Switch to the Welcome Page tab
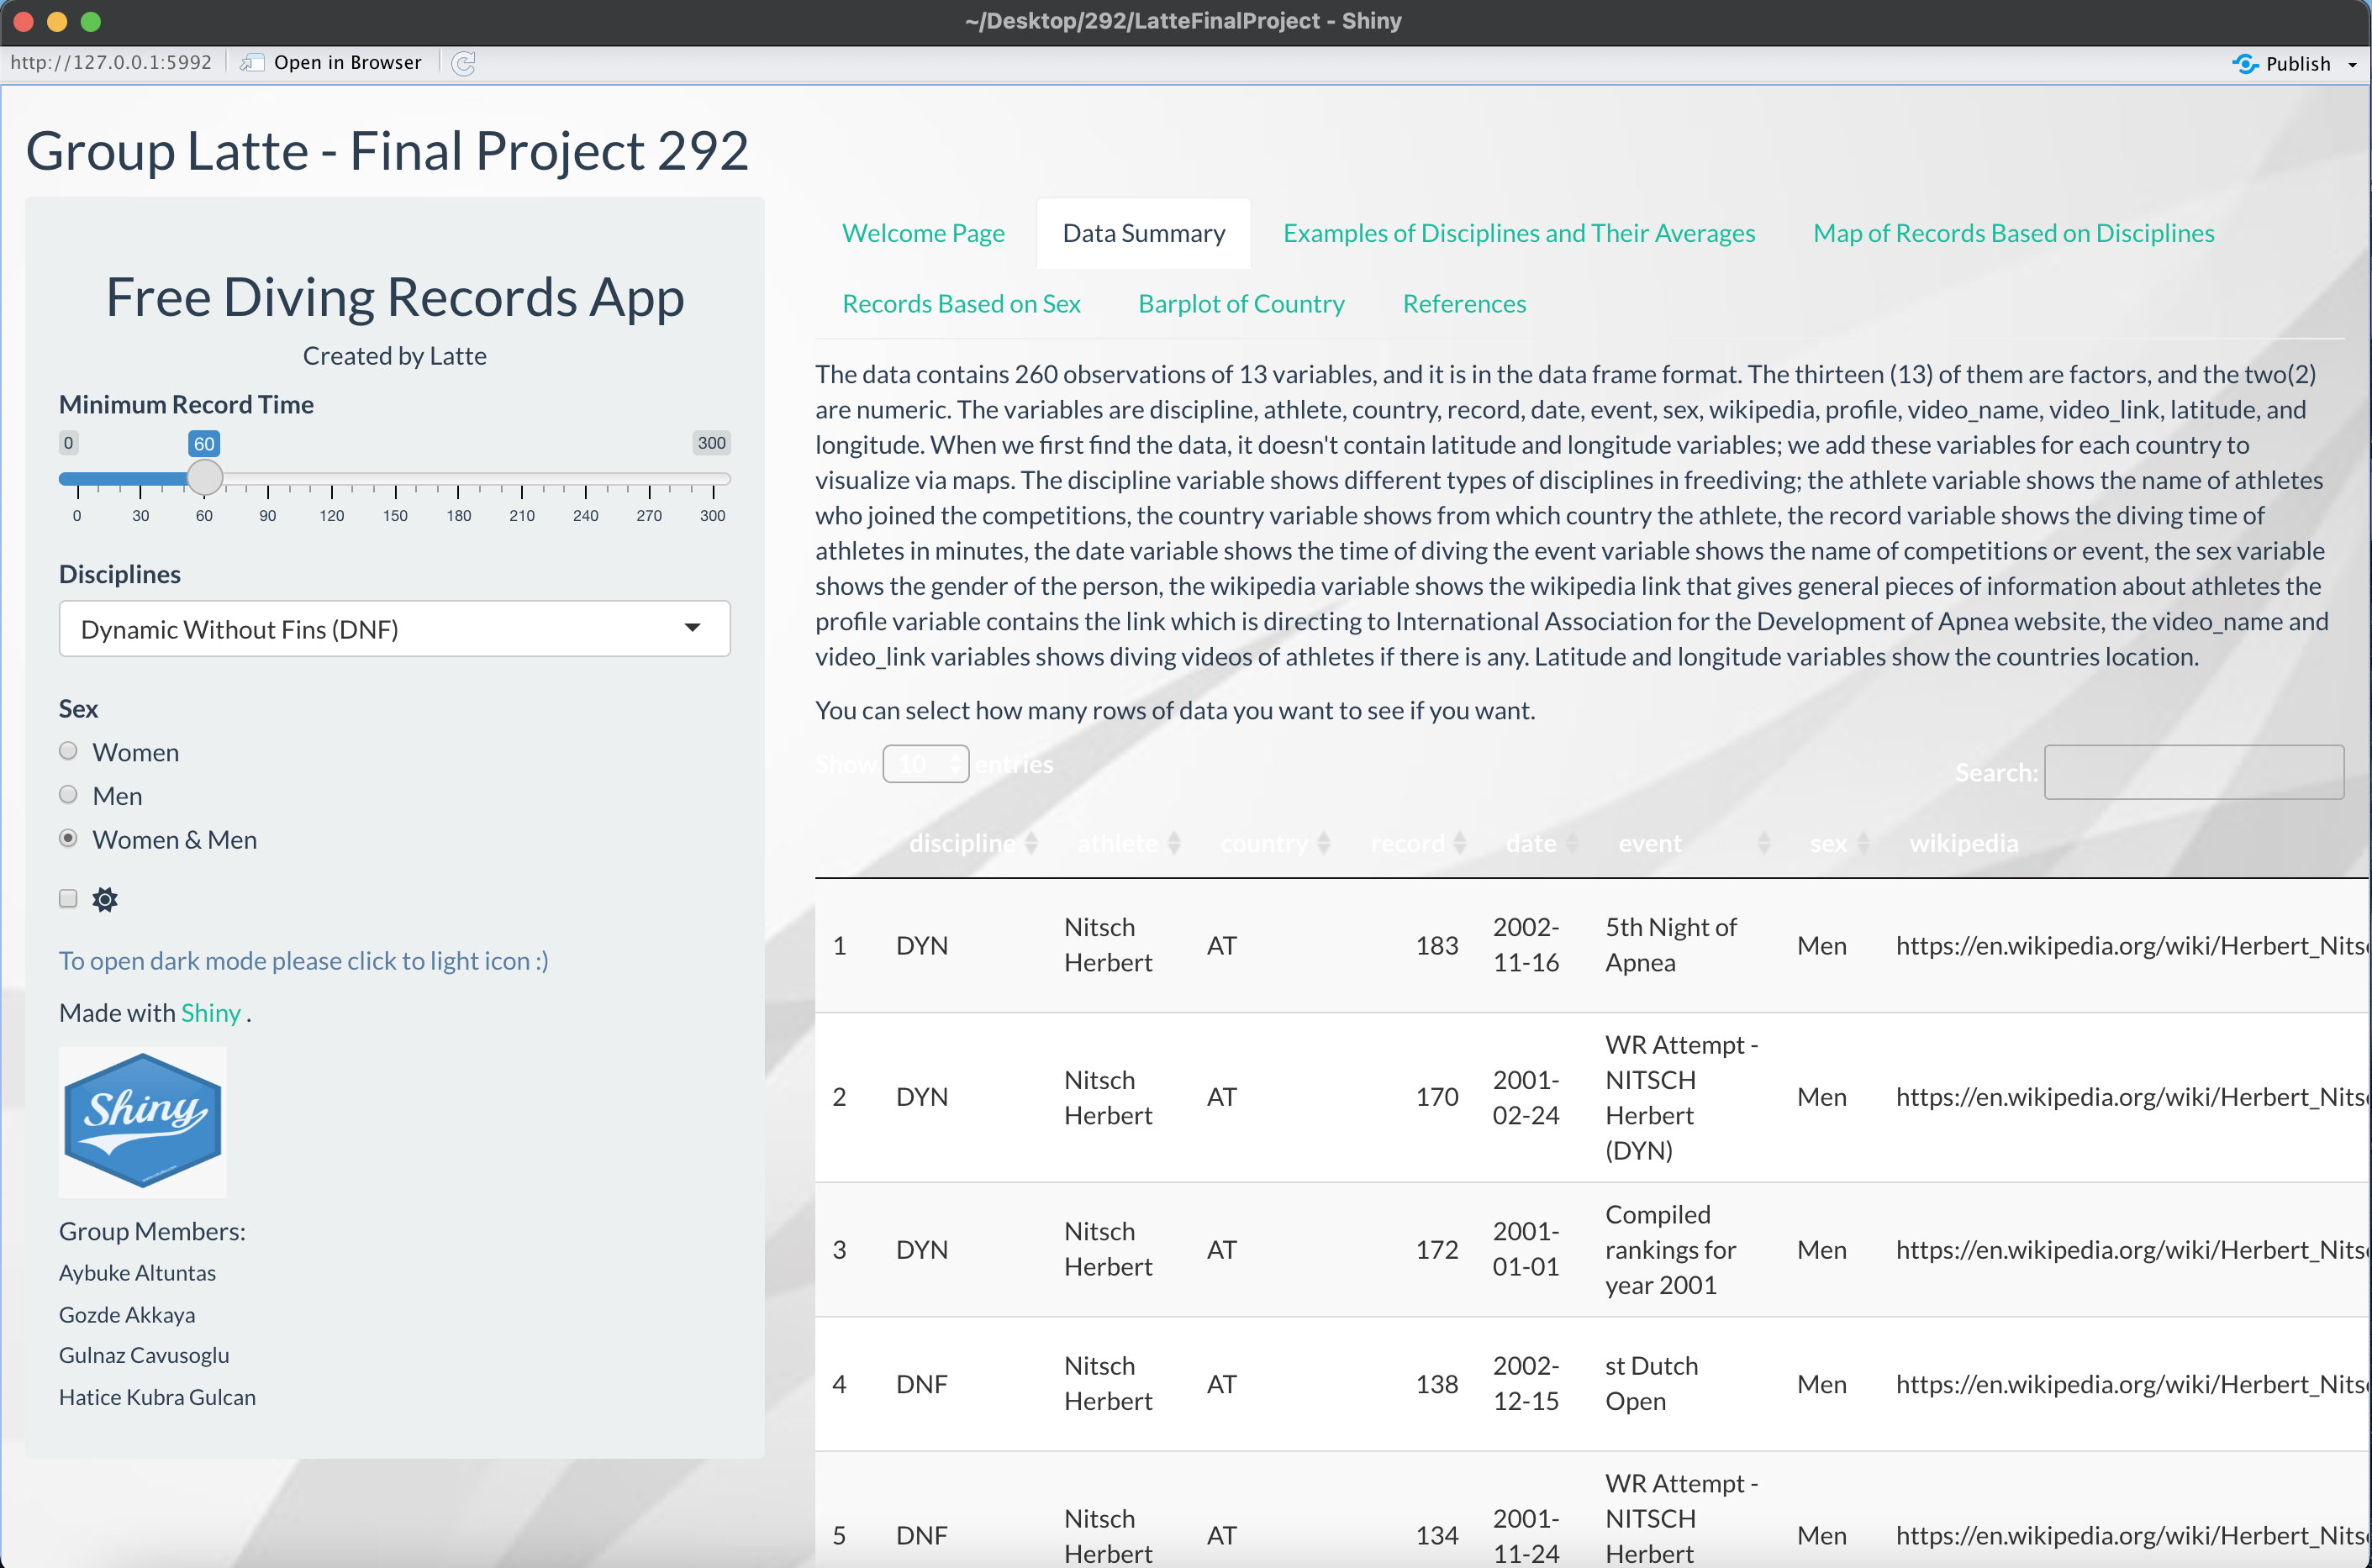Screen dimensions: 2372x1568 click(923, 233)
